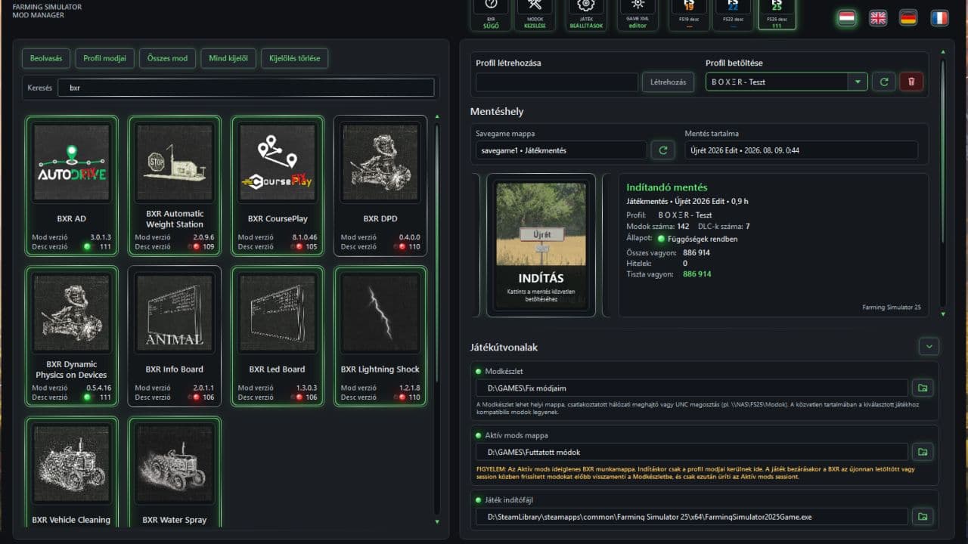Click the Indítandó mentés heading
Image resolution: width=968 pixels, height=544 pixels.
pos(667,187)
